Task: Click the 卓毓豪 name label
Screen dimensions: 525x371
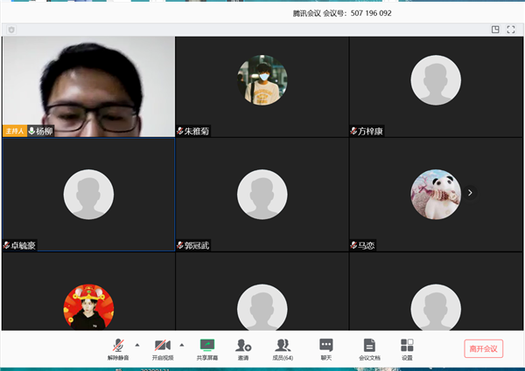Action: [23, 245]
